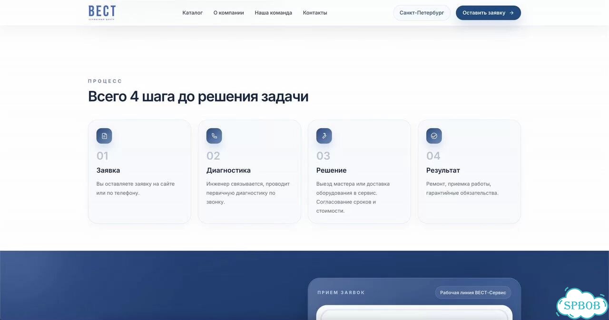Click the ПРОЦЕСС section label
Viewport: 609px width, 320px height.
pyautogui.click(x=105, y=81)
